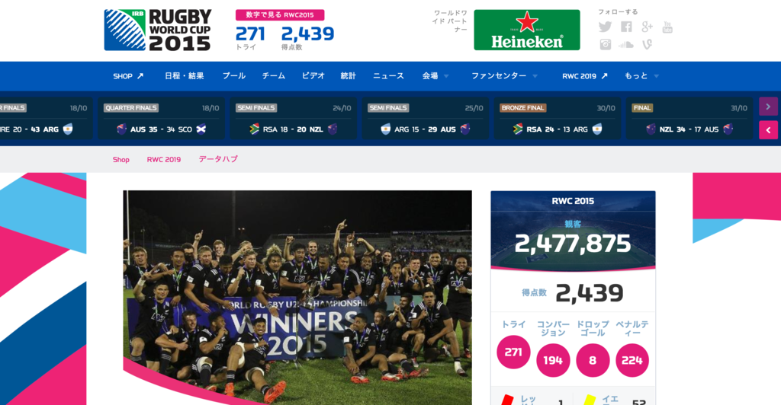This screenshot has width=781, height=405.
Task: Collapse match ticker with pink left arrow
Action: coord(768,130)
